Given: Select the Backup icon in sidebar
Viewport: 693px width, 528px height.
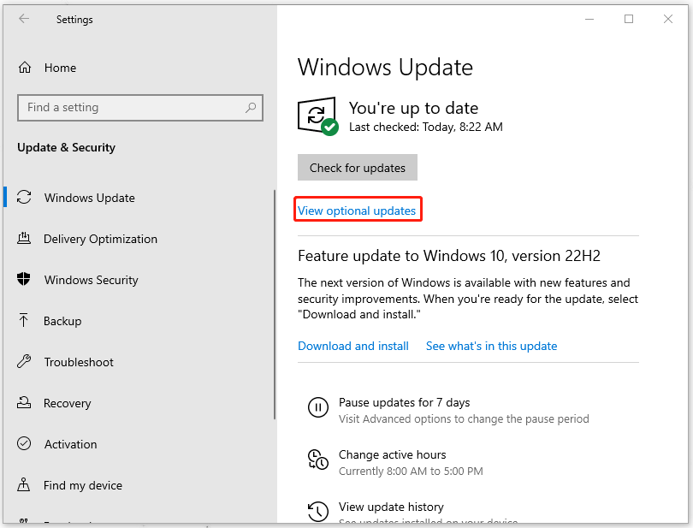Looking at the screenshot, I should click(24, 321).
